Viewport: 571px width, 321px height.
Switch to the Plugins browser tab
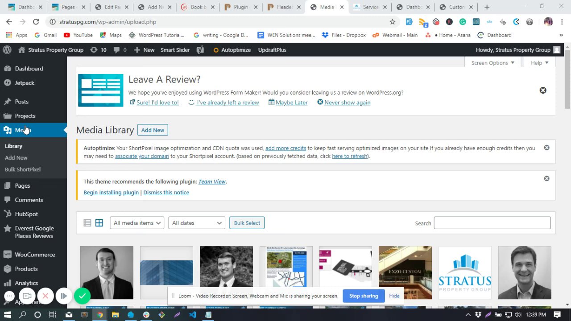coord(240,7)
